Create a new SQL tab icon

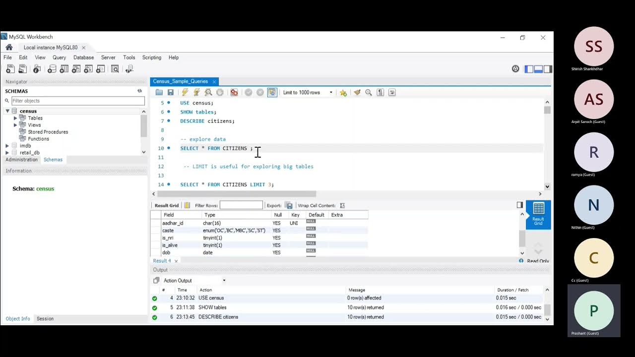click(10, 69)
